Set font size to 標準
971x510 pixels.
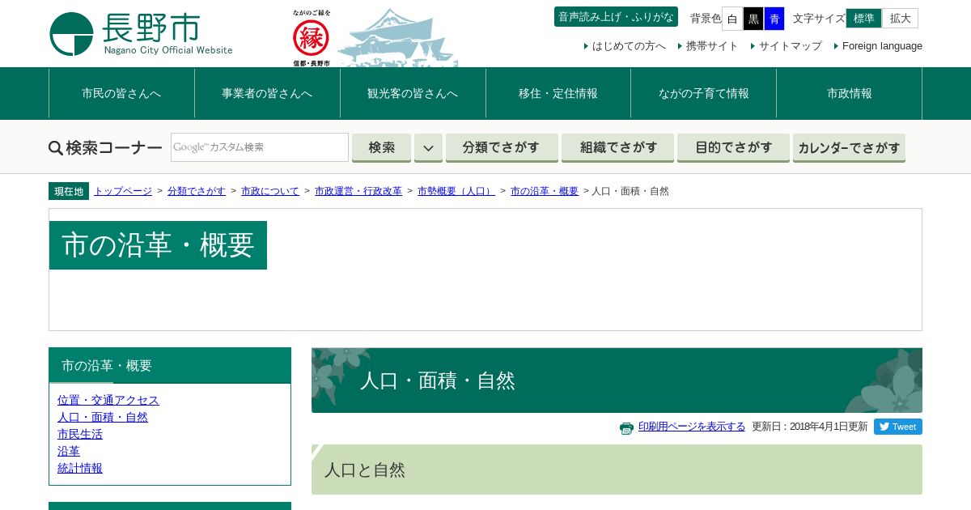pos(863,19)
